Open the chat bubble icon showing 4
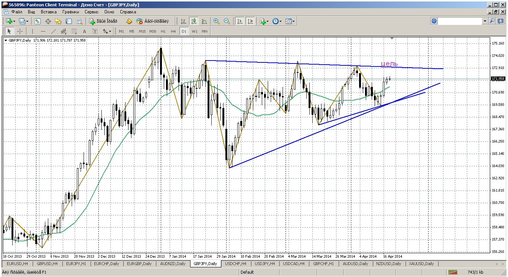The height and width of the screenshot is (277, 508). pos(501,21)
